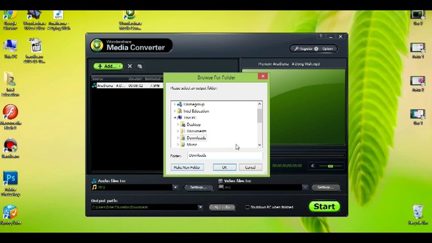Expand the Documents folder node

coord(178,131)
